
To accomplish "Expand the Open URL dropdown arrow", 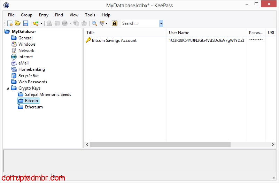I will [x=70, y=23].
